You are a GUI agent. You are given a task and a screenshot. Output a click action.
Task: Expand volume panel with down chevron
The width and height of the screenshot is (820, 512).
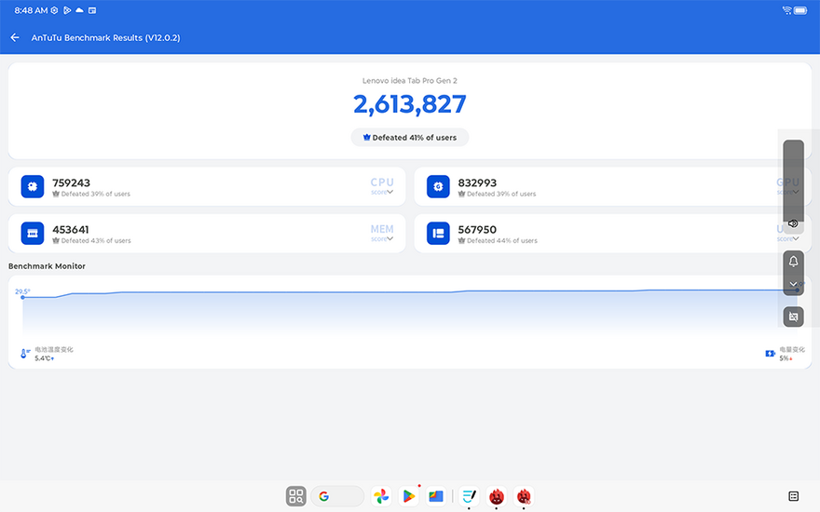coord(793,284)
